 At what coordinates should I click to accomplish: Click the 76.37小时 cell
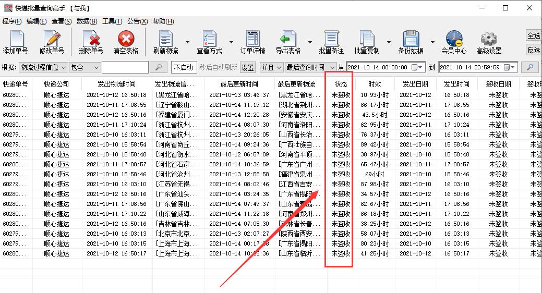[375, 135]
